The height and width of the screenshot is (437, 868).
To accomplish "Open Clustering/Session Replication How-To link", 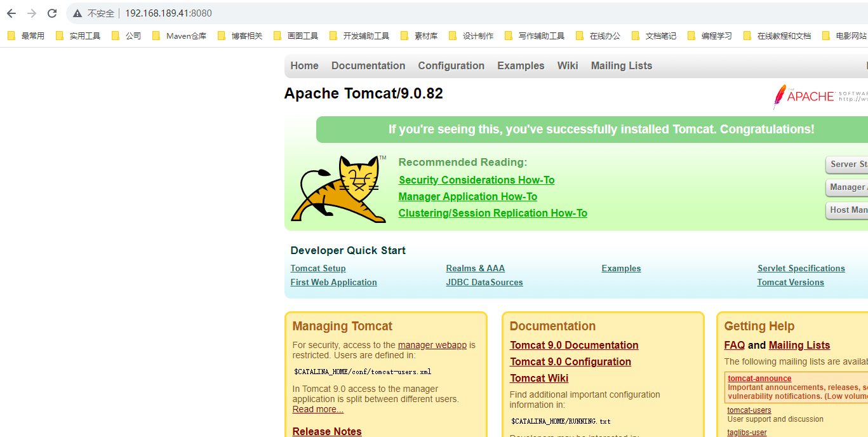I will coord(493,213).
